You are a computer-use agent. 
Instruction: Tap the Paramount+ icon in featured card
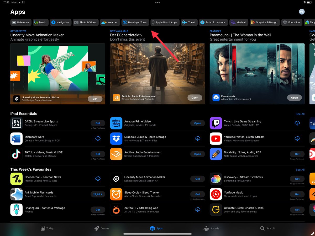coord(216,98)
